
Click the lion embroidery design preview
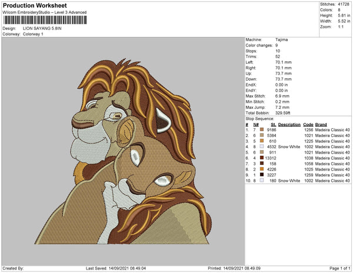[x=123, y=152]
